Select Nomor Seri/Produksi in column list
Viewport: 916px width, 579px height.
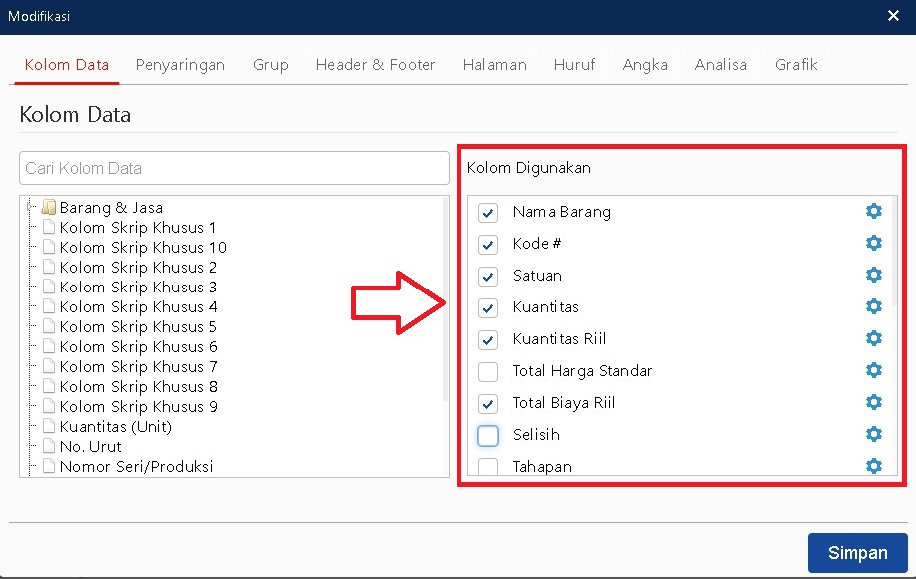click(136, 467)
